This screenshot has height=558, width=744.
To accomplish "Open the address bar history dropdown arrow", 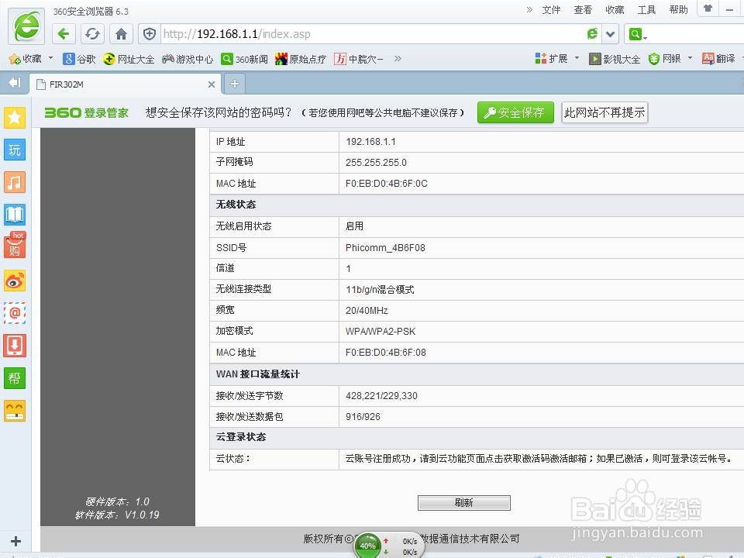I will coord(611,34).
